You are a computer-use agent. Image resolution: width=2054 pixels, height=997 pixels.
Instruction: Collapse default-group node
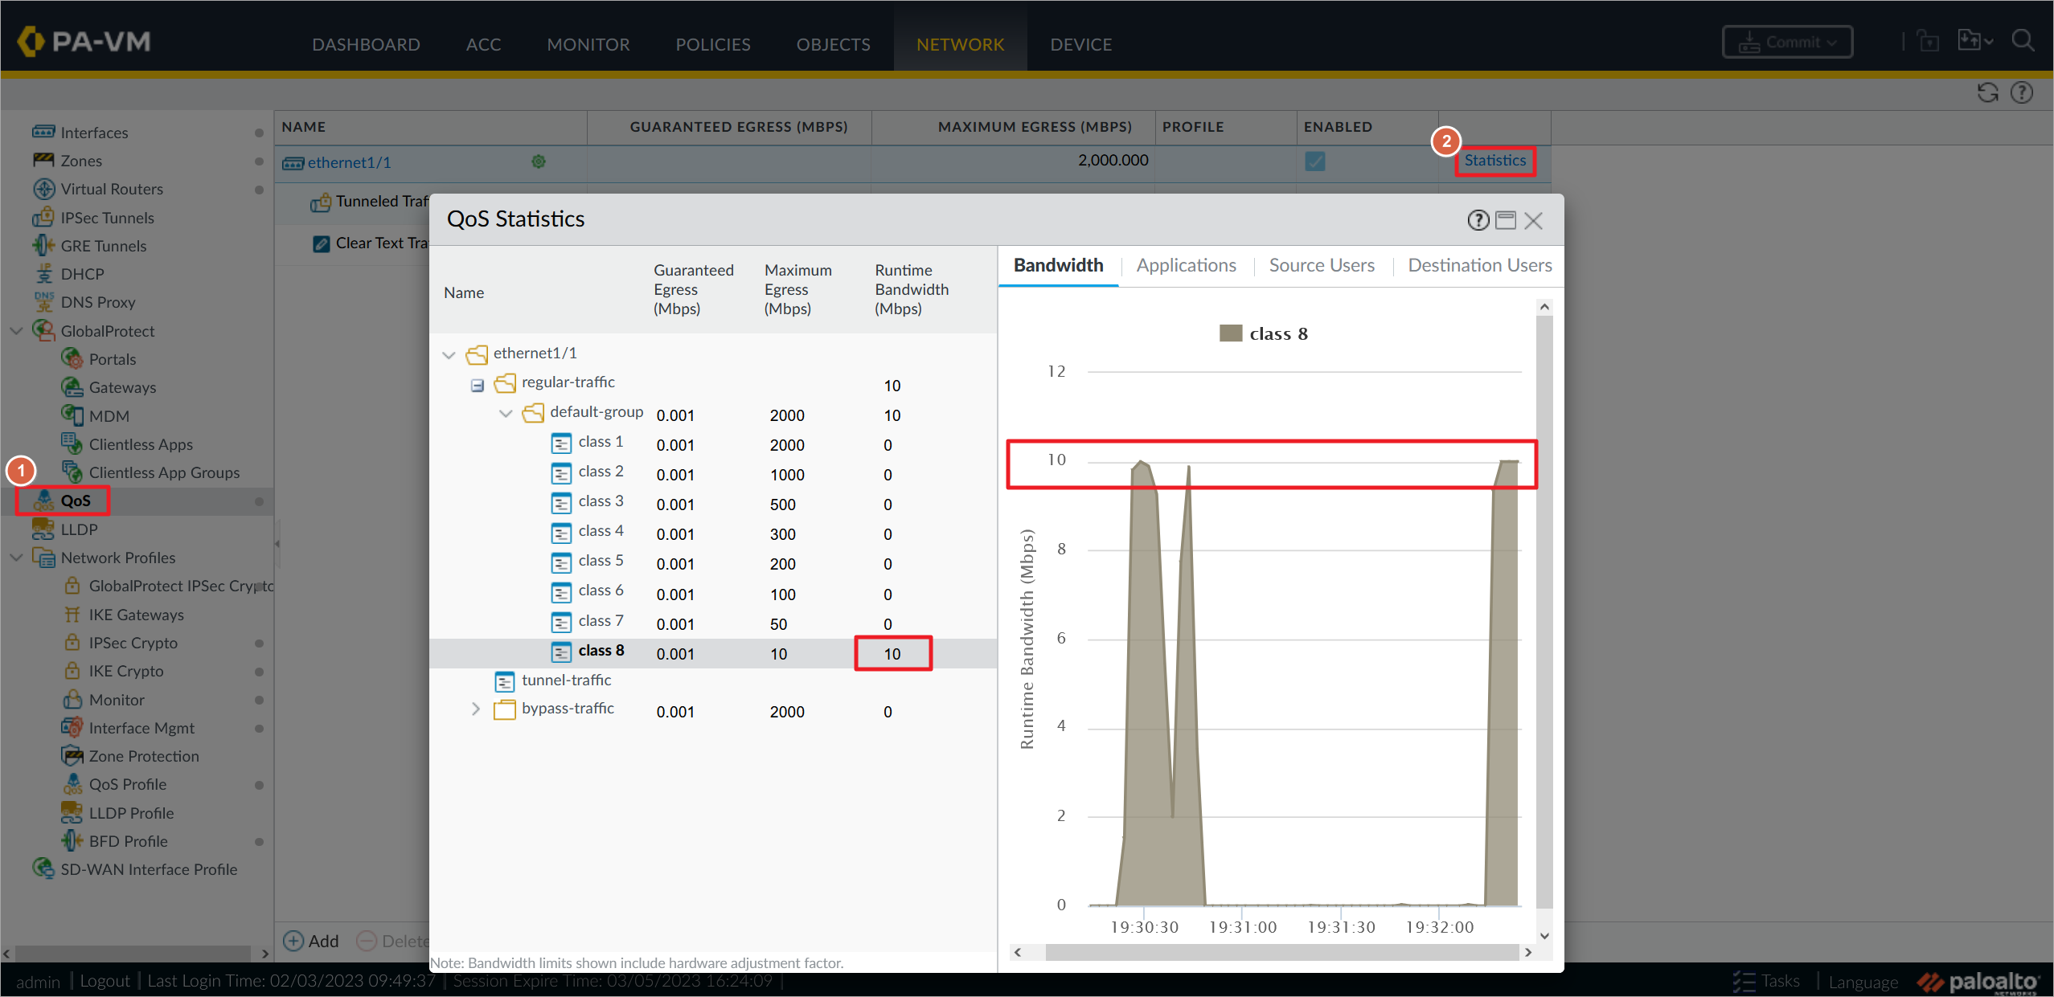coord(505,414)
